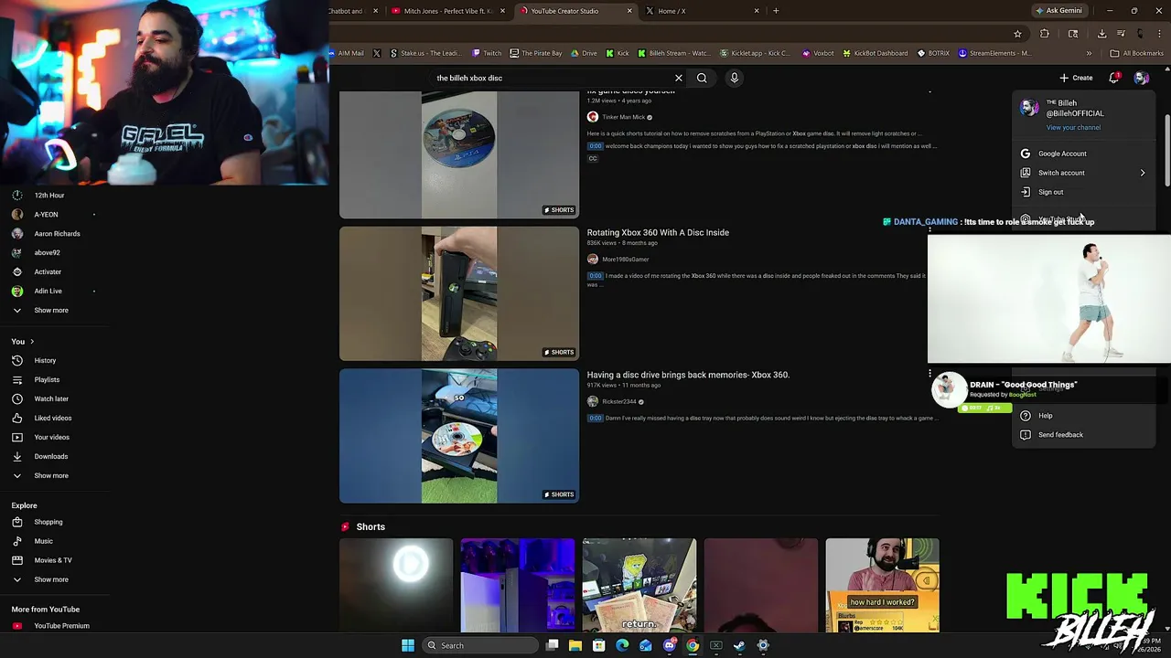Screen dimensions: 1171x658
Task: Open the More1980sGamer channel
Action: click(625, 260)
